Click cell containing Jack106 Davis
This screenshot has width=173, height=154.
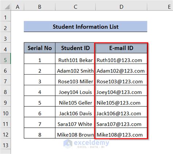(75, 112)
